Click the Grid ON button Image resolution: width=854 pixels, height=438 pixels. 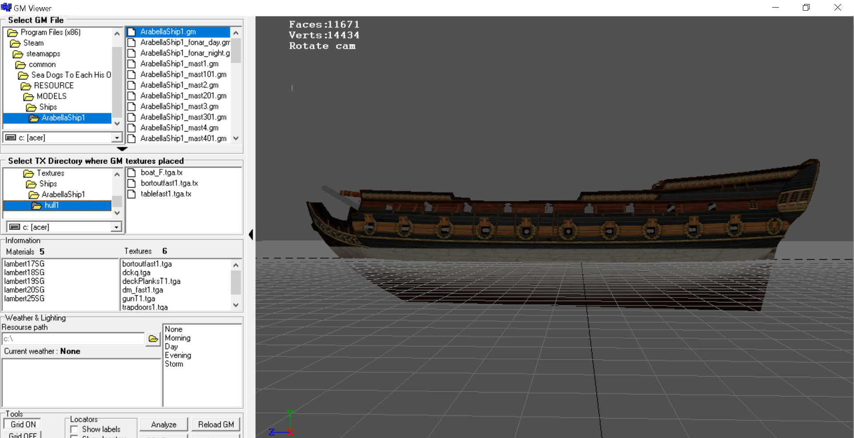[22, 424]
